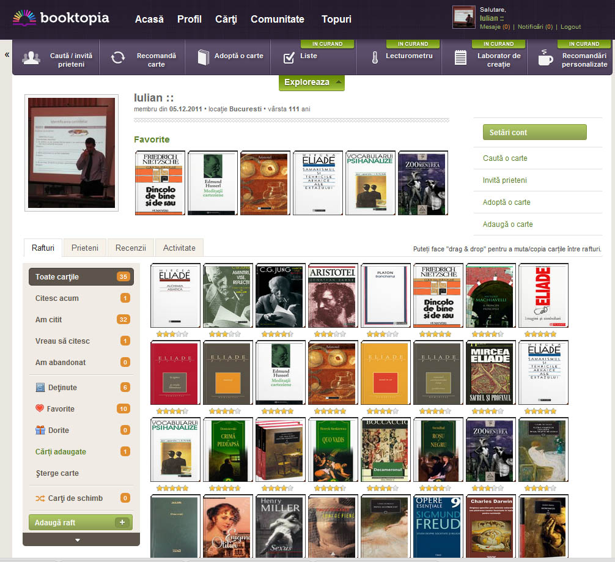Open the Boccaccio Decameronul book cover
The height and width of the screenshot is (562, 615).
click(386, 449)
